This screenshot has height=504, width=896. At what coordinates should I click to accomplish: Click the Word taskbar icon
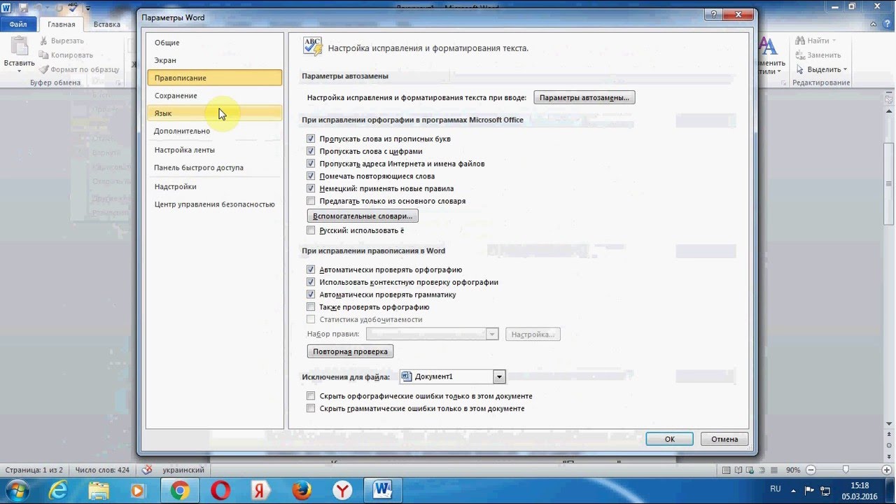click(x=382, y=490)
